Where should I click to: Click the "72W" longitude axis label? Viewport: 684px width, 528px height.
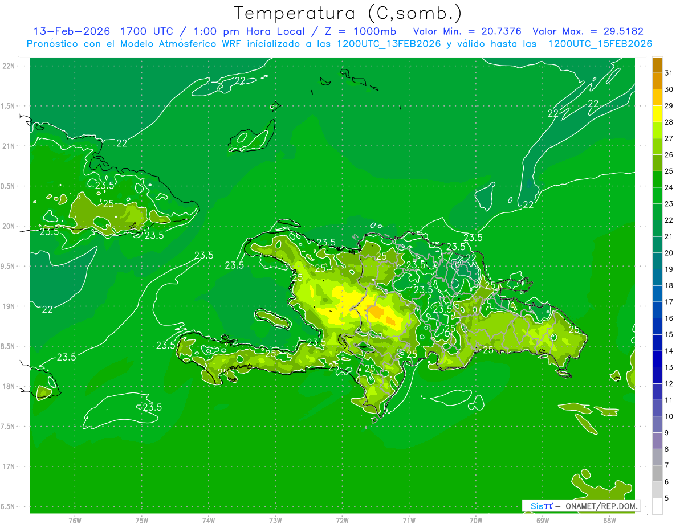[342, 520]
